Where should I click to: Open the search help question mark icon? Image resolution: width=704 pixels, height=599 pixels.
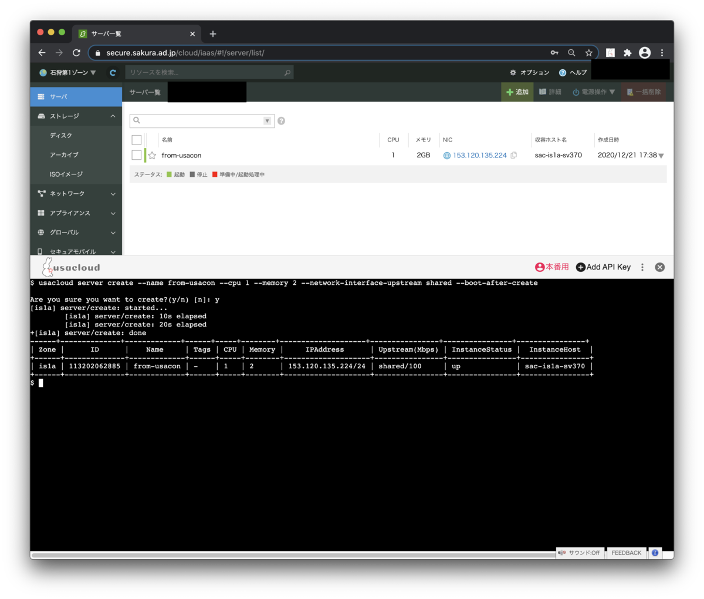pos(281,121)
